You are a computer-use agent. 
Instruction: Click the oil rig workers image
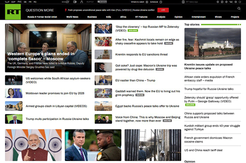tap(153, 145)
